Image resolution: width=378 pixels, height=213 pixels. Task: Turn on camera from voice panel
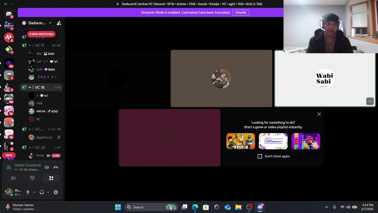pyautogui.click(x=13, y=178)
